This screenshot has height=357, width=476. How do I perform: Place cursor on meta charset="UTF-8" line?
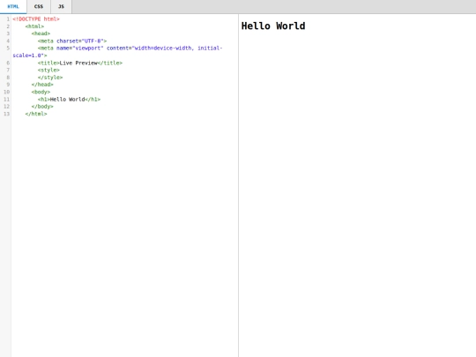(x=72, y=41)
